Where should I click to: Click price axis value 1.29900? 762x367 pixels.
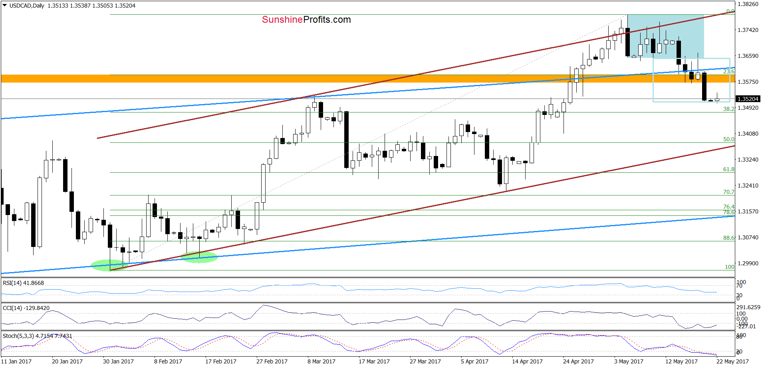click(748, 263)
